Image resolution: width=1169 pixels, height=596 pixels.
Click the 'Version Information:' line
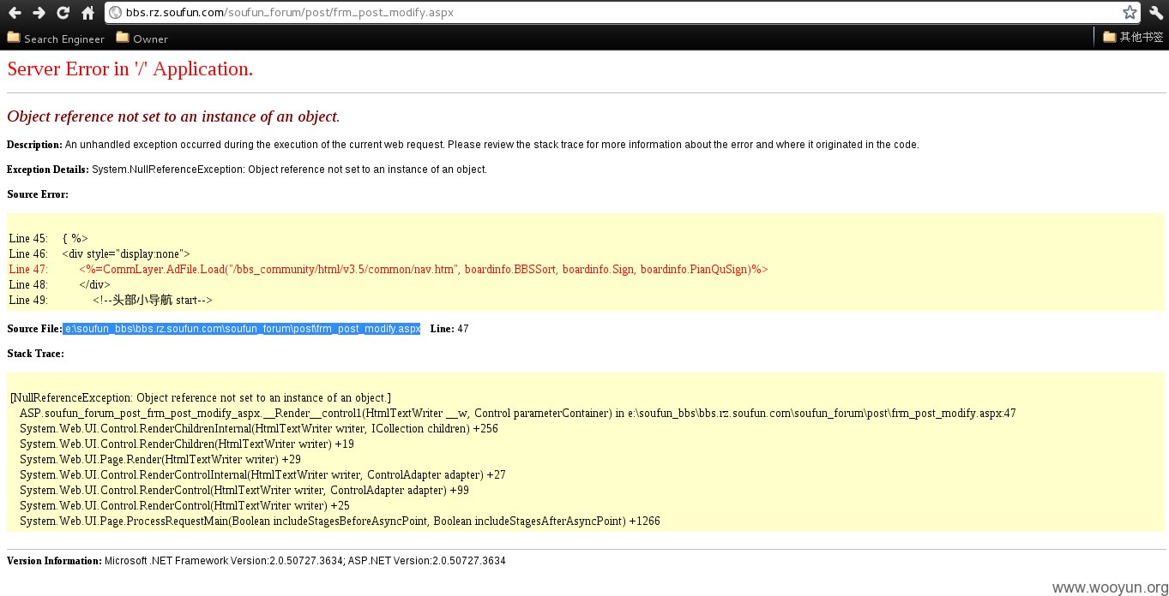(x=256, y=561)
